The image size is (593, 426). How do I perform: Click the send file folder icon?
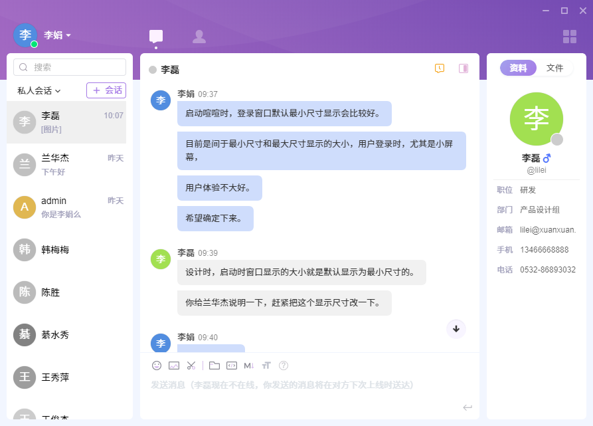(214, 366)
